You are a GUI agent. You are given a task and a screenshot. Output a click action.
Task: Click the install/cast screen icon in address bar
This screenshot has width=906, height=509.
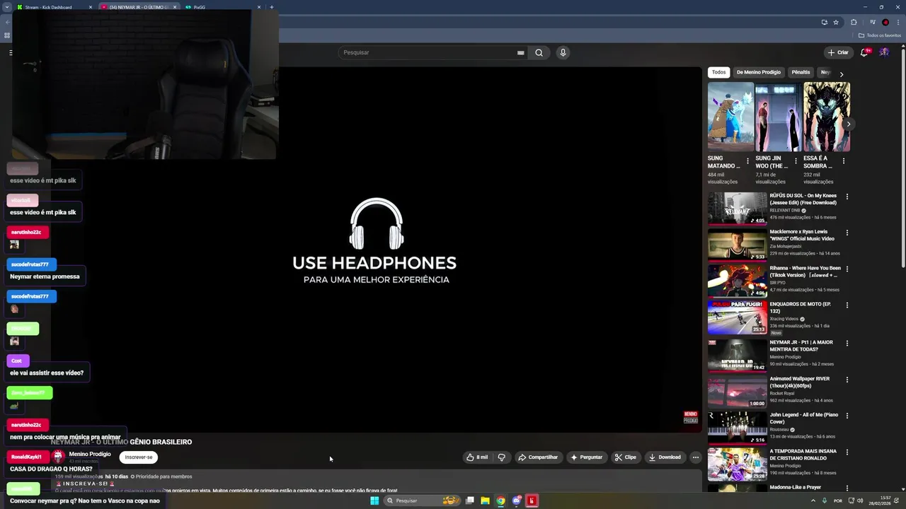point(824,22)
